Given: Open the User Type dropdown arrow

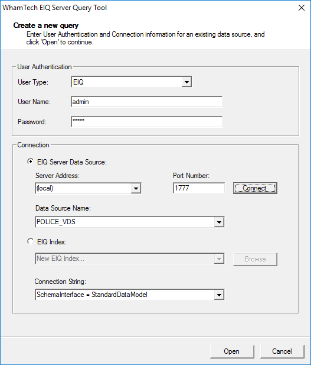Looking at the screenshot, I should pyautogui.click(x=186, y=82).
